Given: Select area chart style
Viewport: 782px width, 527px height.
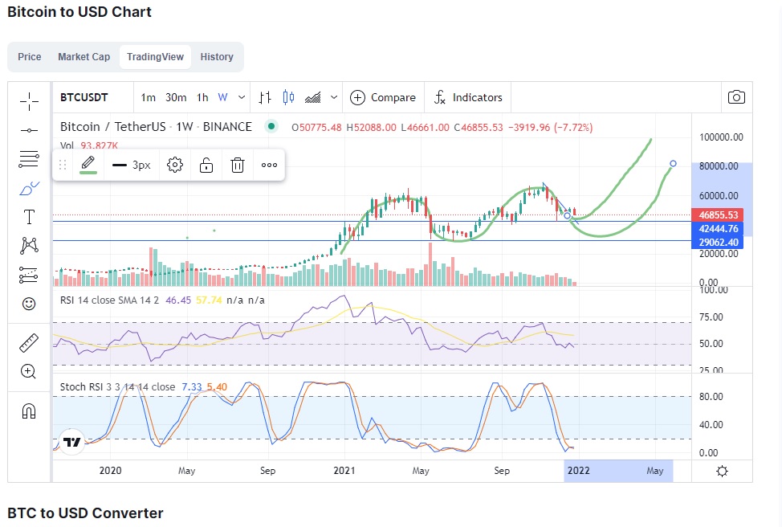Looking at the screenshot, I should coord(312,97).
